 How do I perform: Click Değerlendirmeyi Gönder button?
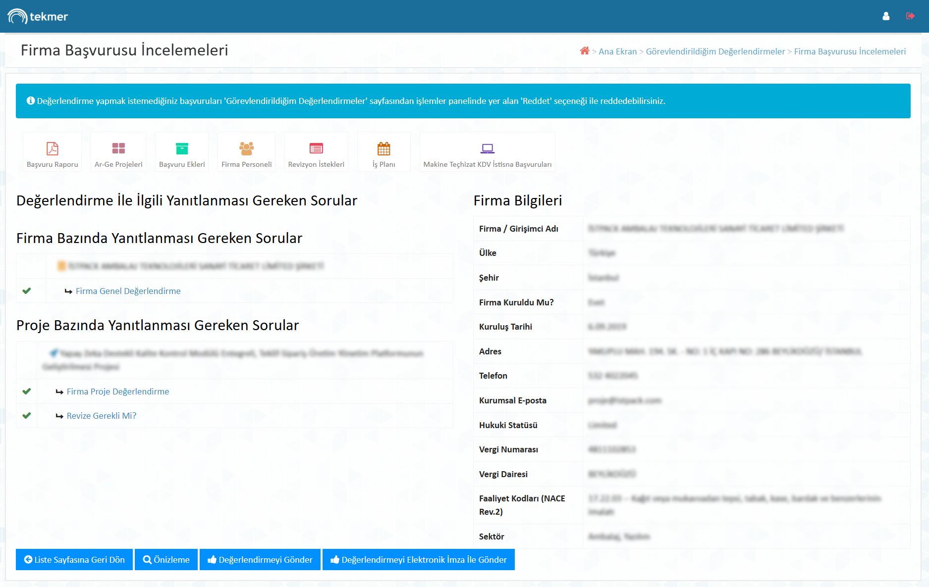(260, 560)
